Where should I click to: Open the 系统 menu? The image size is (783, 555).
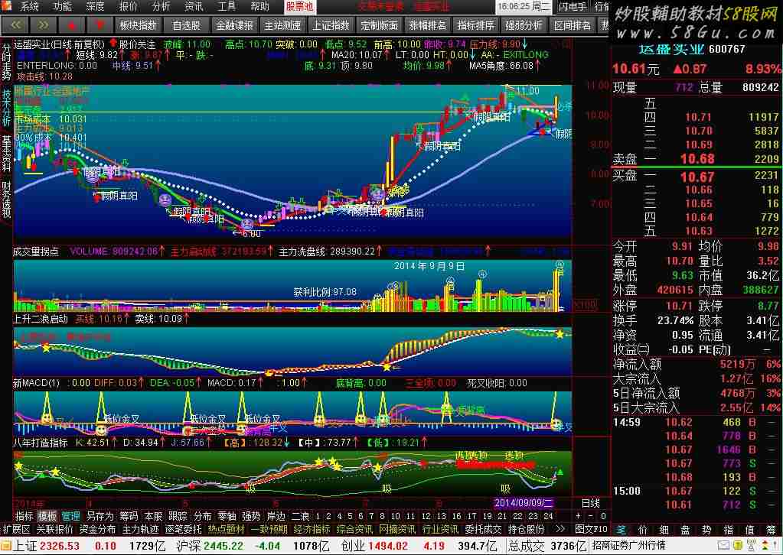pos(30,6)
